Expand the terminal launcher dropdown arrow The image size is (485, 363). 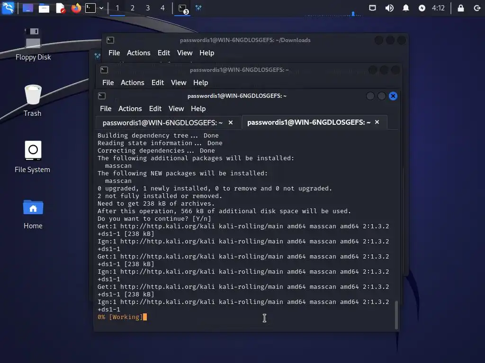tap(101, 8)
